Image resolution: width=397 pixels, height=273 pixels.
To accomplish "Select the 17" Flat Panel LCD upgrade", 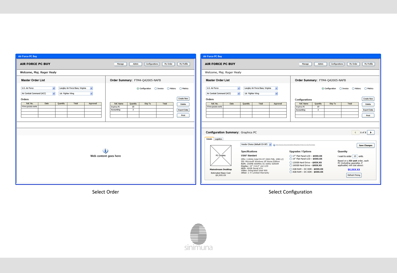I will [291, 156].
